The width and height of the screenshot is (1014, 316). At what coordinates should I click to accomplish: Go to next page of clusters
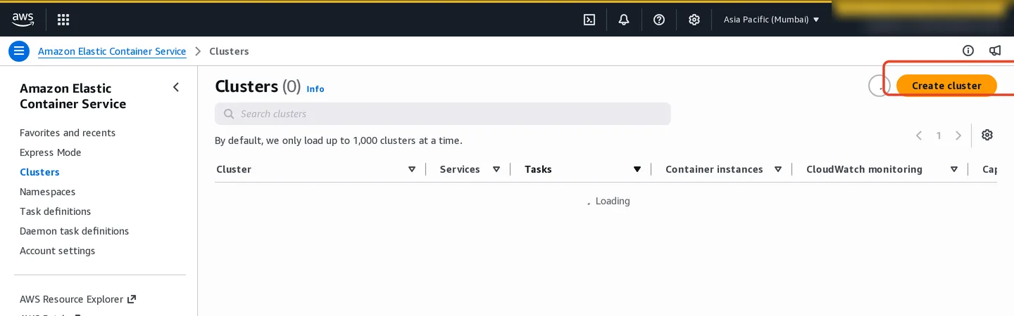coord(958,136)
